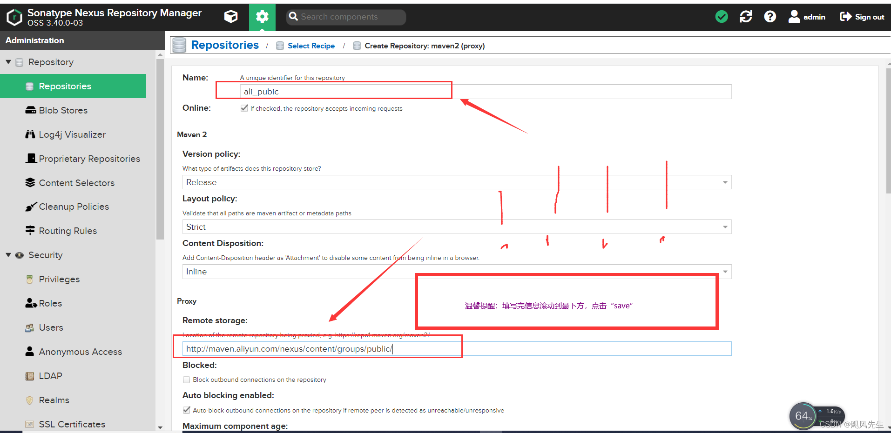Click the sidebar scroll up arrow
The image size is (891, 433).
click(160, 54)
